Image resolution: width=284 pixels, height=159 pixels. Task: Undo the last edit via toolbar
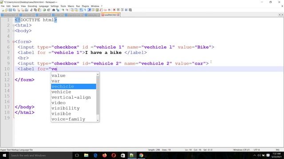point(44,10)
